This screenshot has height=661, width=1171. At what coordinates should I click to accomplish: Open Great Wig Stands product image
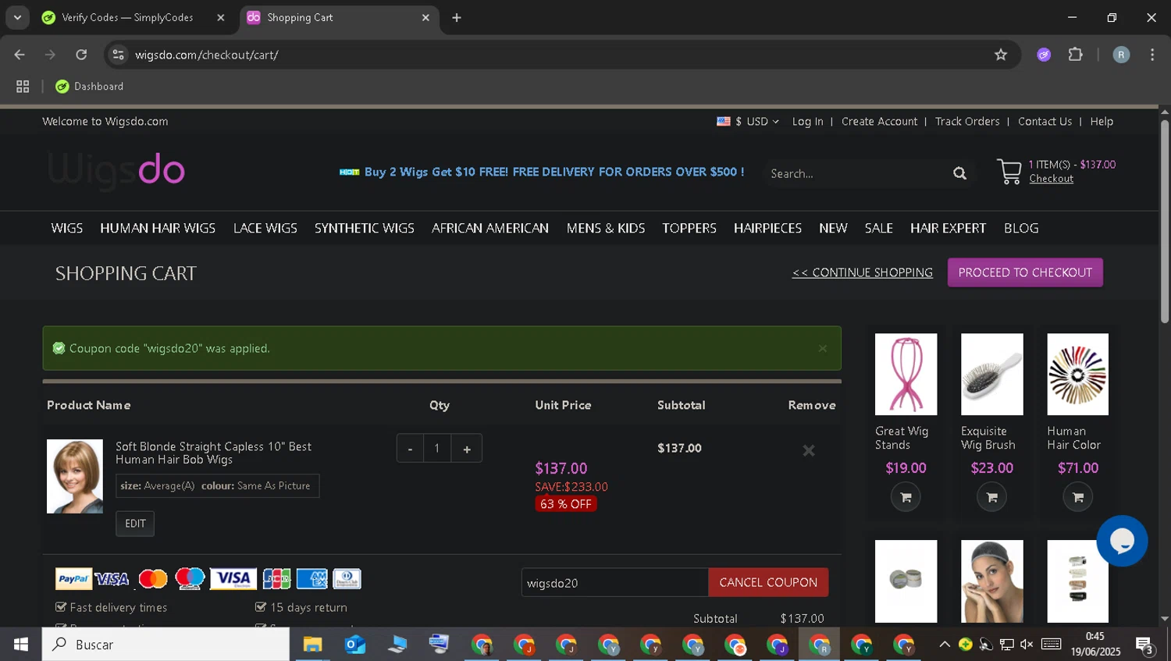(x=906, y=375)
